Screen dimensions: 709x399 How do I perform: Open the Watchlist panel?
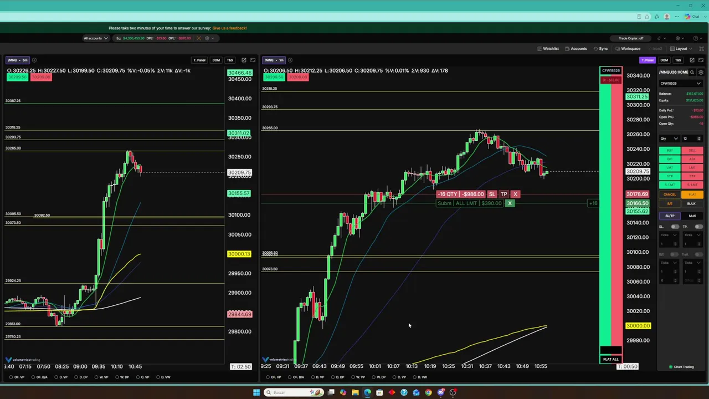548,49
